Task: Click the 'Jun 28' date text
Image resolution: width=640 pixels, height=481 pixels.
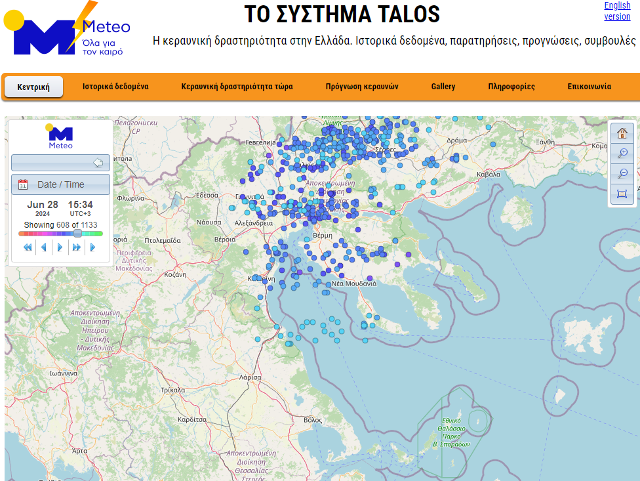Action: pyautogui.click(x=43, y=205)
